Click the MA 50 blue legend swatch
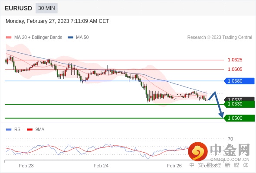 pyautogui.click(x=70, y=38)
